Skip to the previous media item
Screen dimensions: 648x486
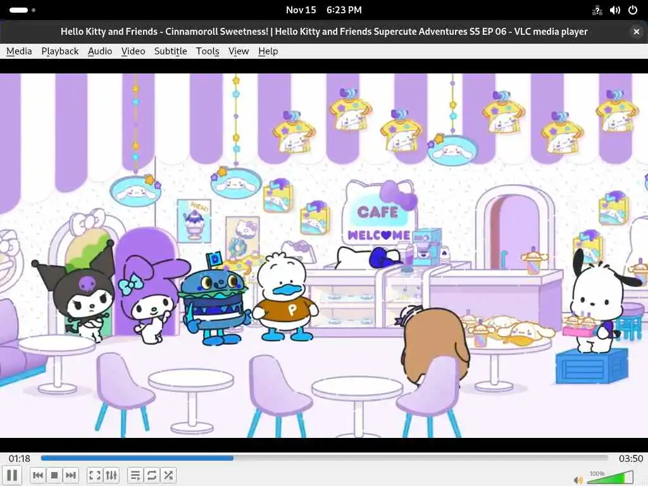point(37,475)
